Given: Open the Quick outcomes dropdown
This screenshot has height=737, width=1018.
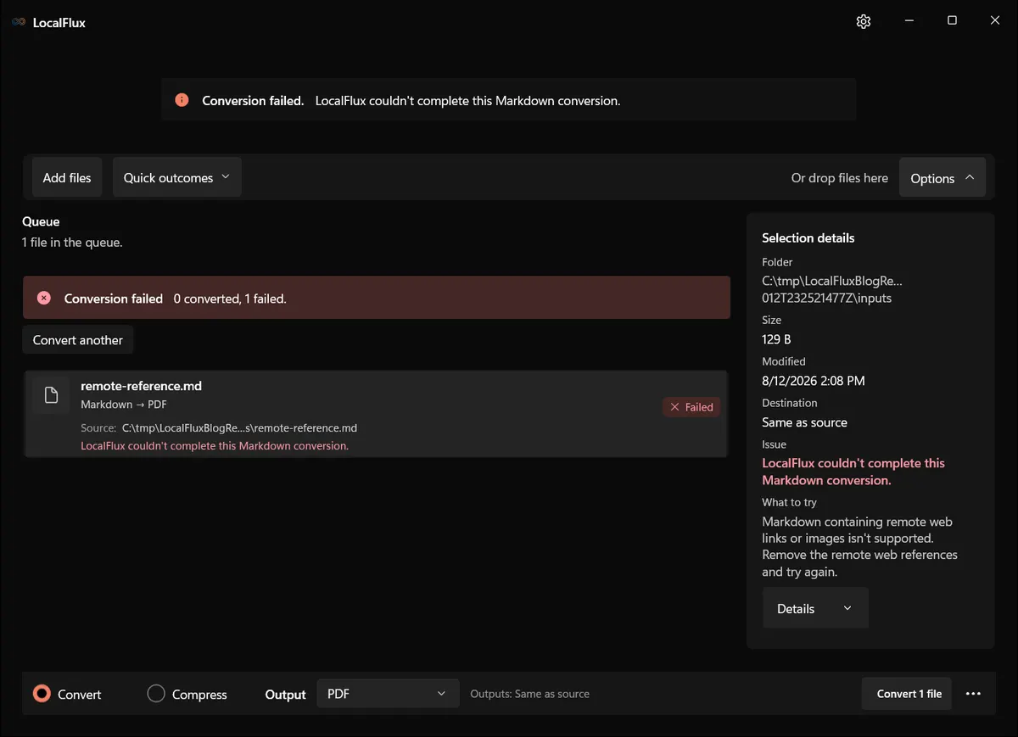Looking at the screenshot, I should click(177, 177).
